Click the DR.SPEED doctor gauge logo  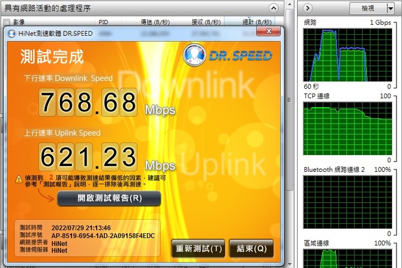pos(194,54)
